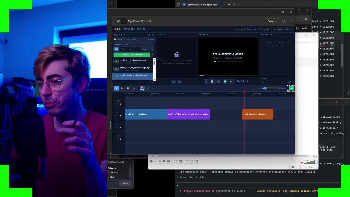
Task: Click the Browse link in media bin
Action: point(151,39)
